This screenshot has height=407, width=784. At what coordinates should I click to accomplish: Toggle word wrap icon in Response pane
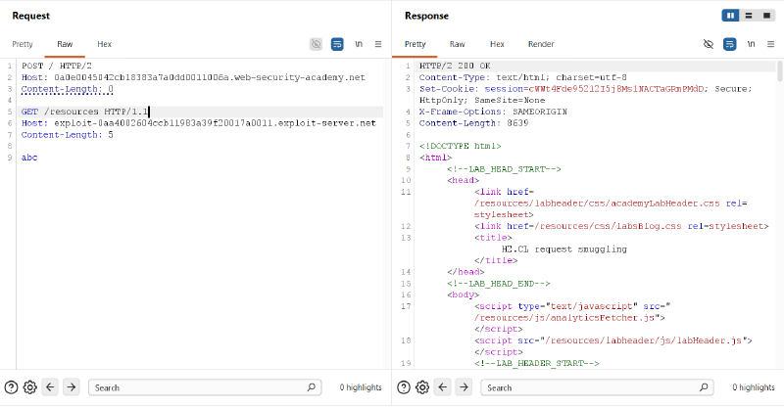click(730, 44)
